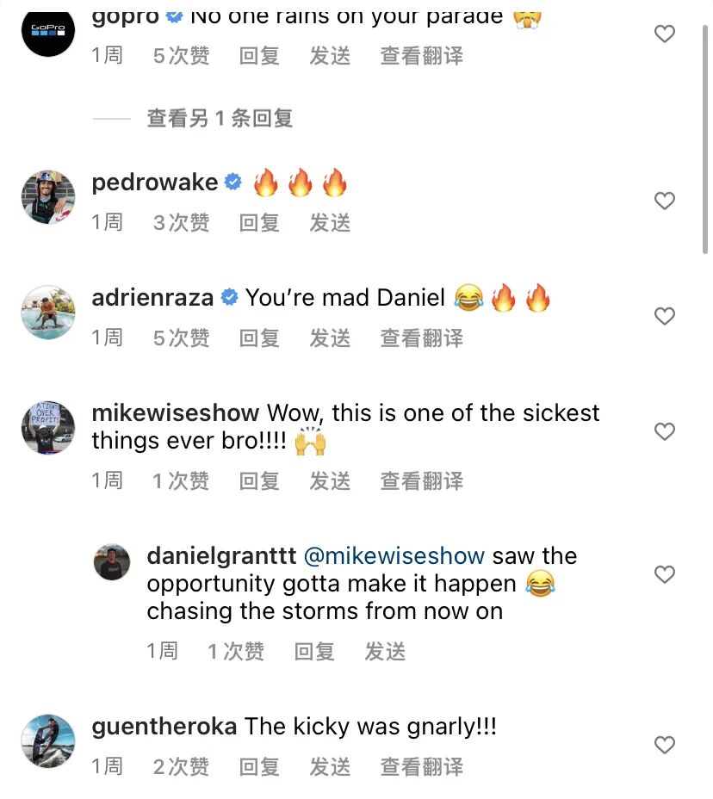
Task: Like mikewiseshow's sickest things comment
Action: (664, 431)
